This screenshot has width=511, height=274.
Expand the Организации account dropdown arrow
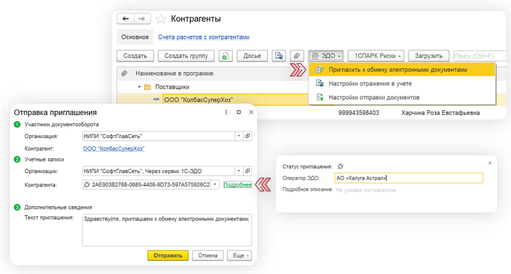[239, 171]
